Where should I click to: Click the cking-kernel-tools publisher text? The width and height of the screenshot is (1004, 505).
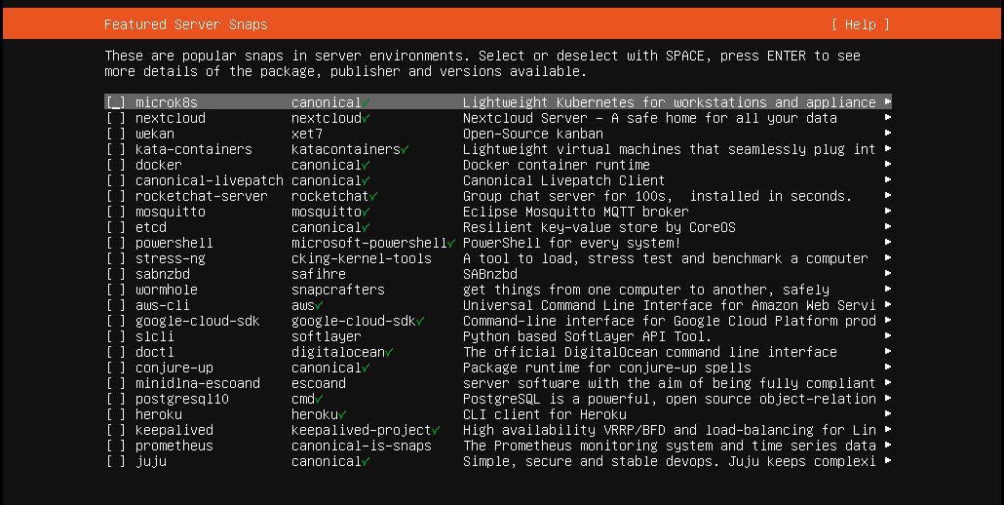coord(362,258)
